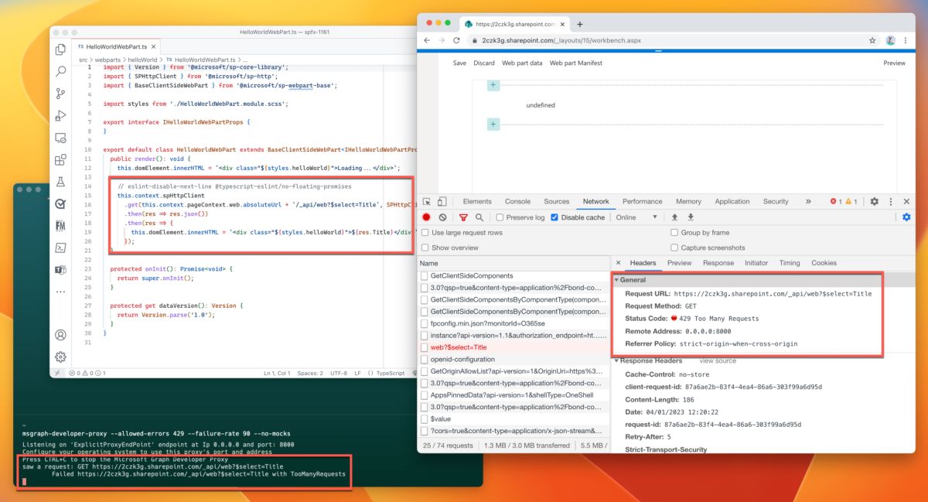The width and height of the screenshot is (928, 502).
Task: Toggle the red network filter funnel icon
Action: click(463, 217)
